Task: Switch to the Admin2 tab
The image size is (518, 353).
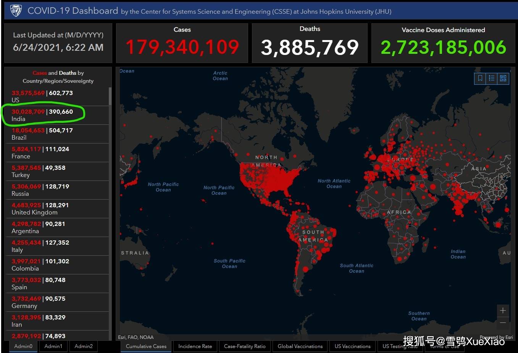Action: click(84, 346)
